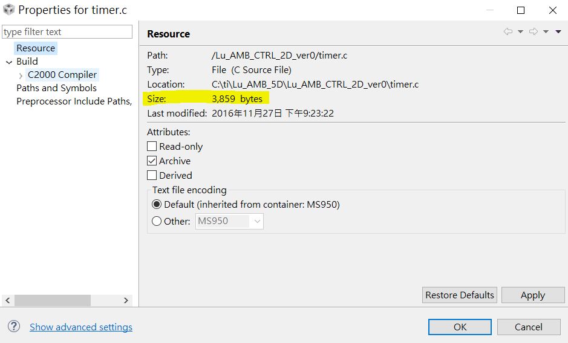This screenshot has width=568, height=343.
Task: Select the Other encoding radio button
Action: pyautogui.click(x=157, y=221)
